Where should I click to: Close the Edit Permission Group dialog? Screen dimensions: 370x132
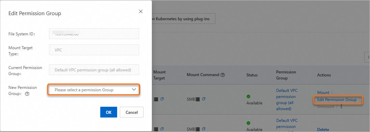pos(141,11)
